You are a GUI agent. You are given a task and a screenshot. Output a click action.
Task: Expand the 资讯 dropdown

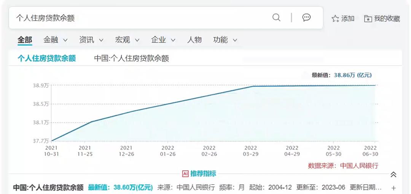pos(91,40)
